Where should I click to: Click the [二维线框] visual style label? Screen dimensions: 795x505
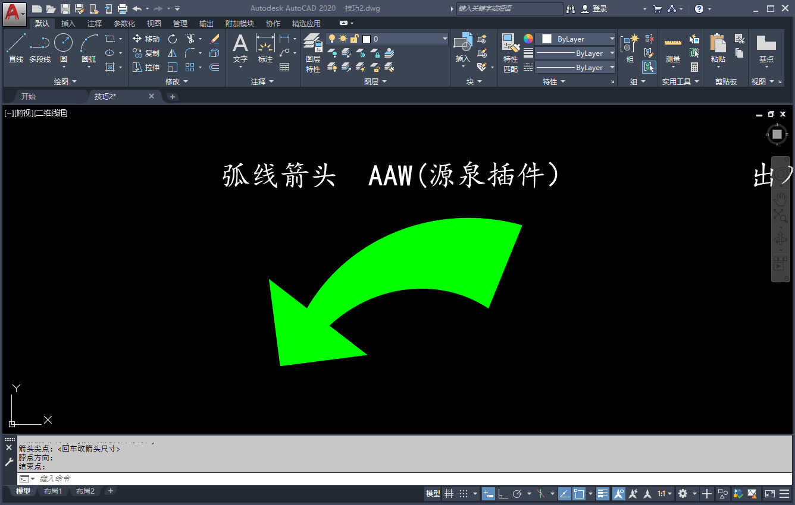[51, 113]
